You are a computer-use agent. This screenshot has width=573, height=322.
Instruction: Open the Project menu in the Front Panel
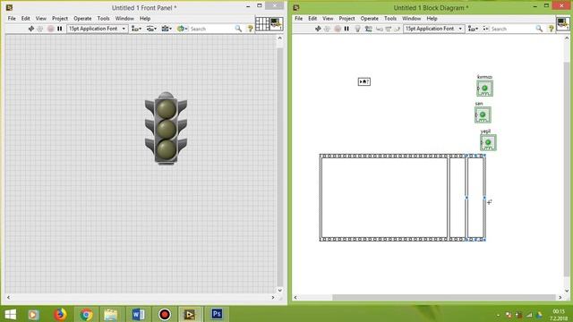click(x=60, y=18)
